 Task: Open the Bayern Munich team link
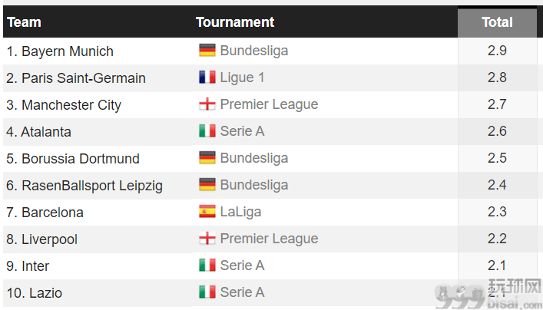(x=68, y=51)
